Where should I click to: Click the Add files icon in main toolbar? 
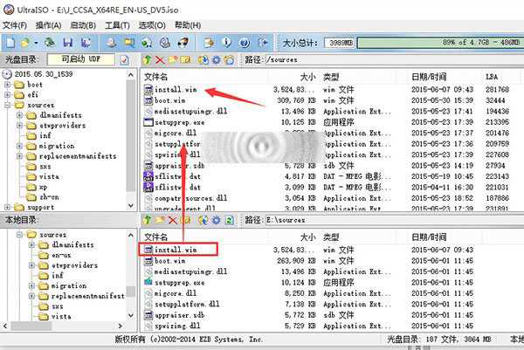[210, 43]
